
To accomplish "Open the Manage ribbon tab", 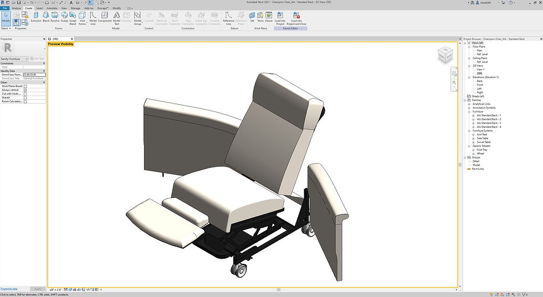I will 75,8.
